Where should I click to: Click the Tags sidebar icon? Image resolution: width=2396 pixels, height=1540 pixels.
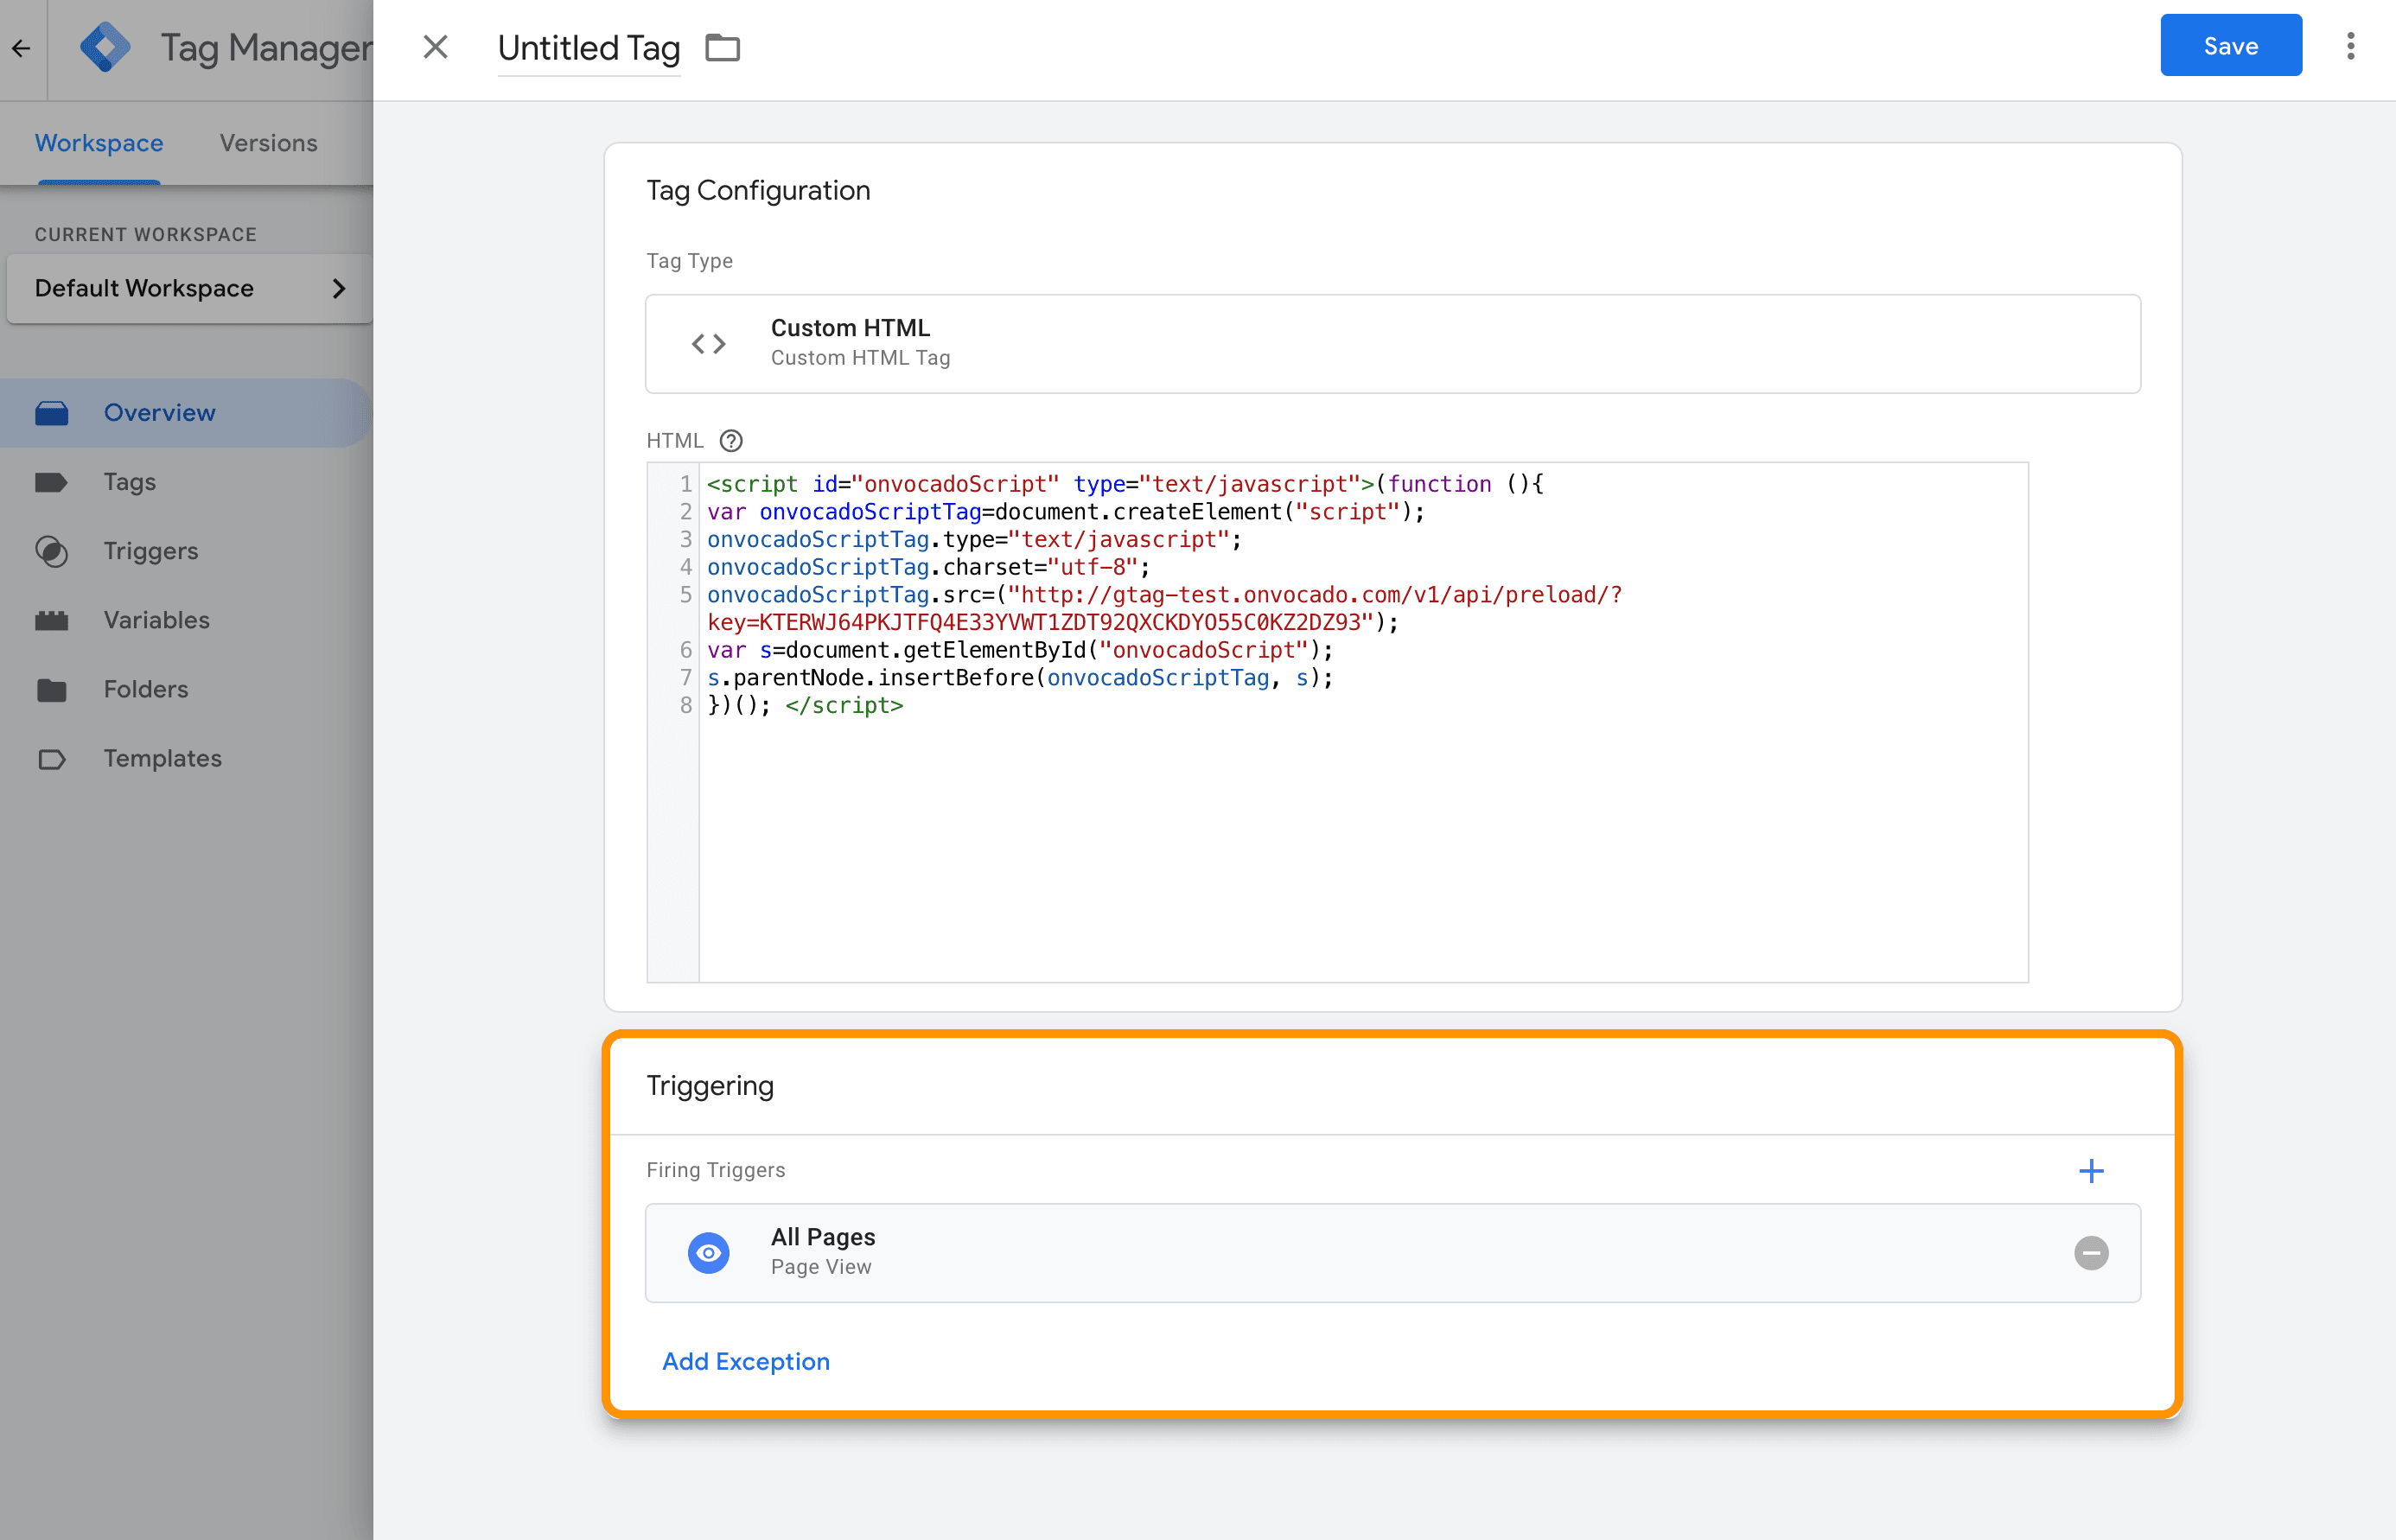(x=53, y=480)
